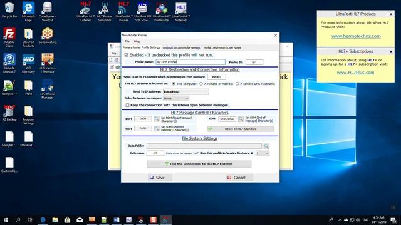Open the Mail app from taskbar
Image resolution: width=401 pixels, height=225 pixels.
[80, 220]
